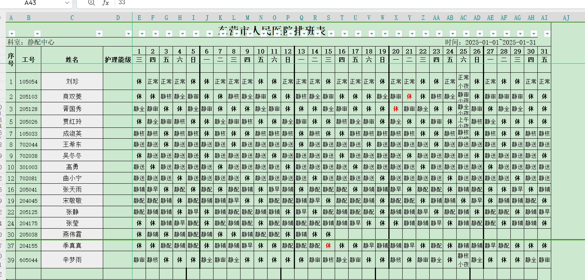Select column AJ header
Screen dimensions: 585x280
(x=566, y=18)
